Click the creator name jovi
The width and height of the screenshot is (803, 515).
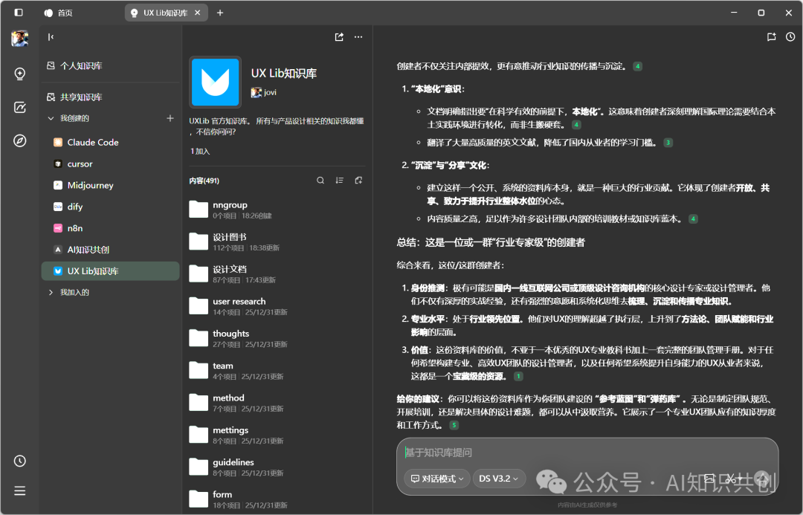(x=271, y=93)
